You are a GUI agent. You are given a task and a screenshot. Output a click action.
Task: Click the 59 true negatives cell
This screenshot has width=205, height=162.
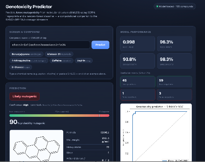pos(174,82)
